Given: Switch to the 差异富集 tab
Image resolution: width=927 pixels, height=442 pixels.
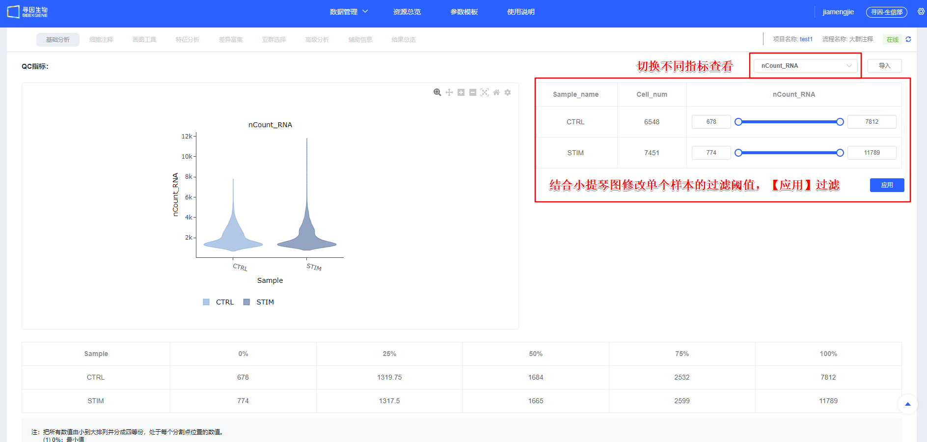Looking at the screenshot, I should coord(231,40).
